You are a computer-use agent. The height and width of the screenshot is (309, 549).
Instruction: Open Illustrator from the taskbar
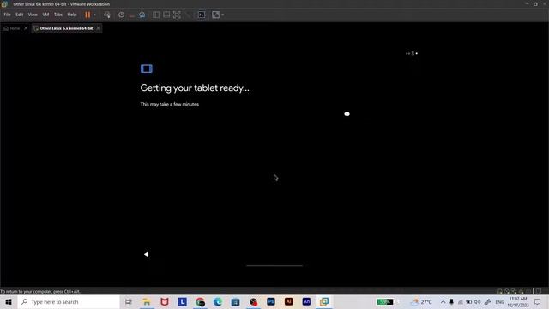tap(288, 301)
